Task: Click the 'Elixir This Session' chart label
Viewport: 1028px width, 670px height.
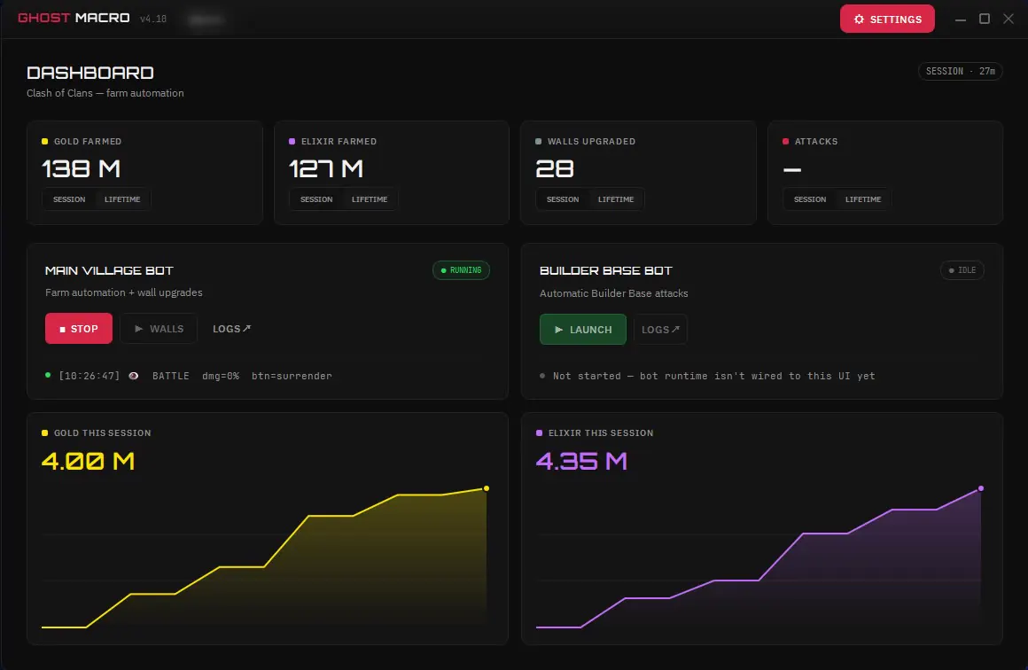Action: point(601,432)
